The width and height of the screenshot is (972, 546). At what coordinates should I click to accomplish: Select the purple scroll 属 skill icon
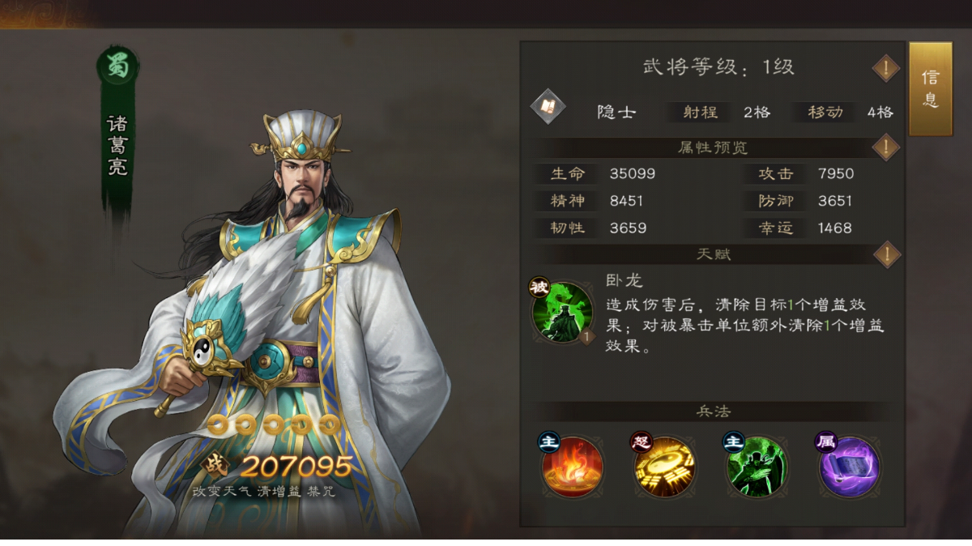(x=848, y=466)
